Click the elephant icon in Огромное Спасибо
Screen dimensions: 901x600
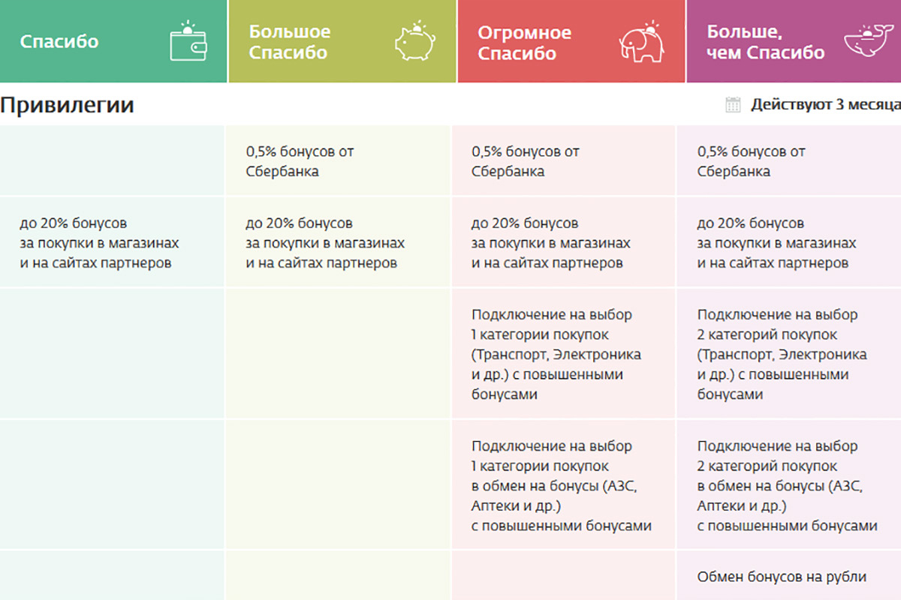point(642,41)
